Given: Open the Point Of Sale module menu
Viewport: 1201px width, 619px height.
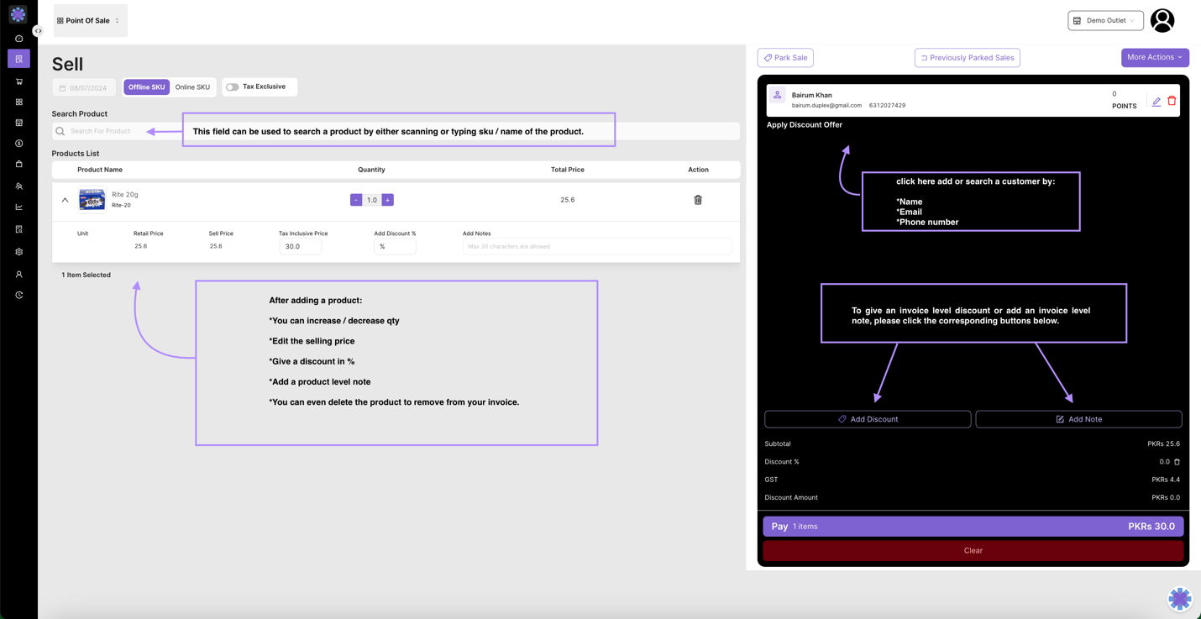Looking at the screenshot, I should pos(89,20).
